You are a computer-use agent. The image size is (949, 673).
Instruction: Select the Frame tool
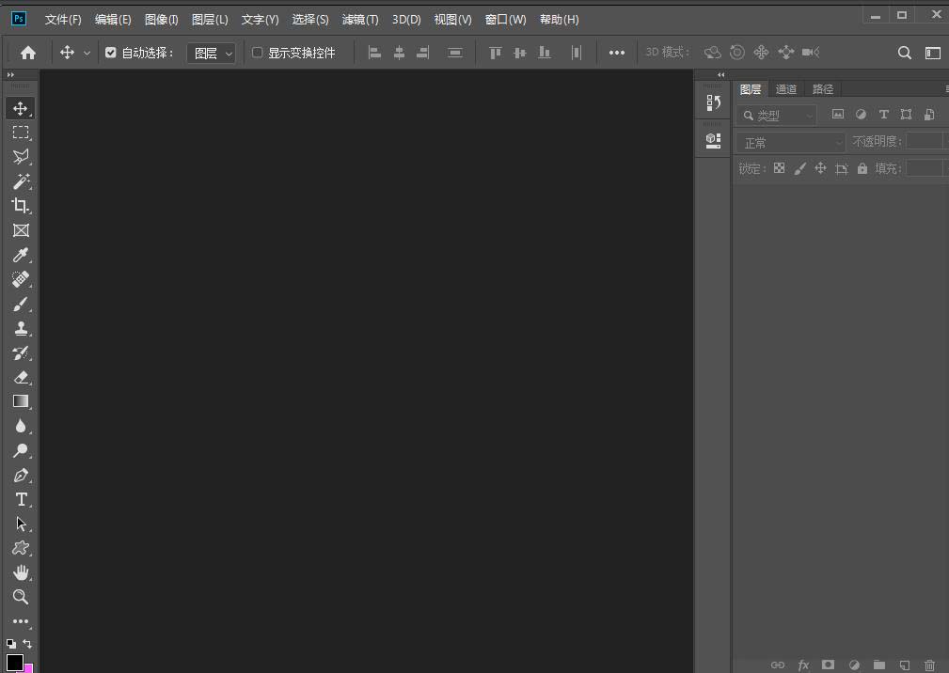pos(21,230)
